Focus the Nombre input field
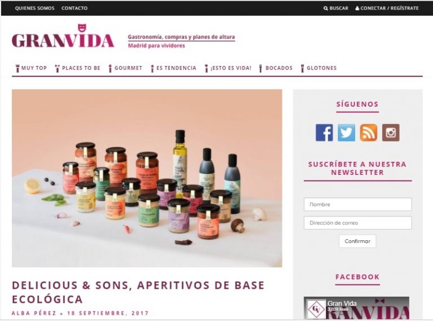Screen dimensions: 433x321 click(357, 204)
